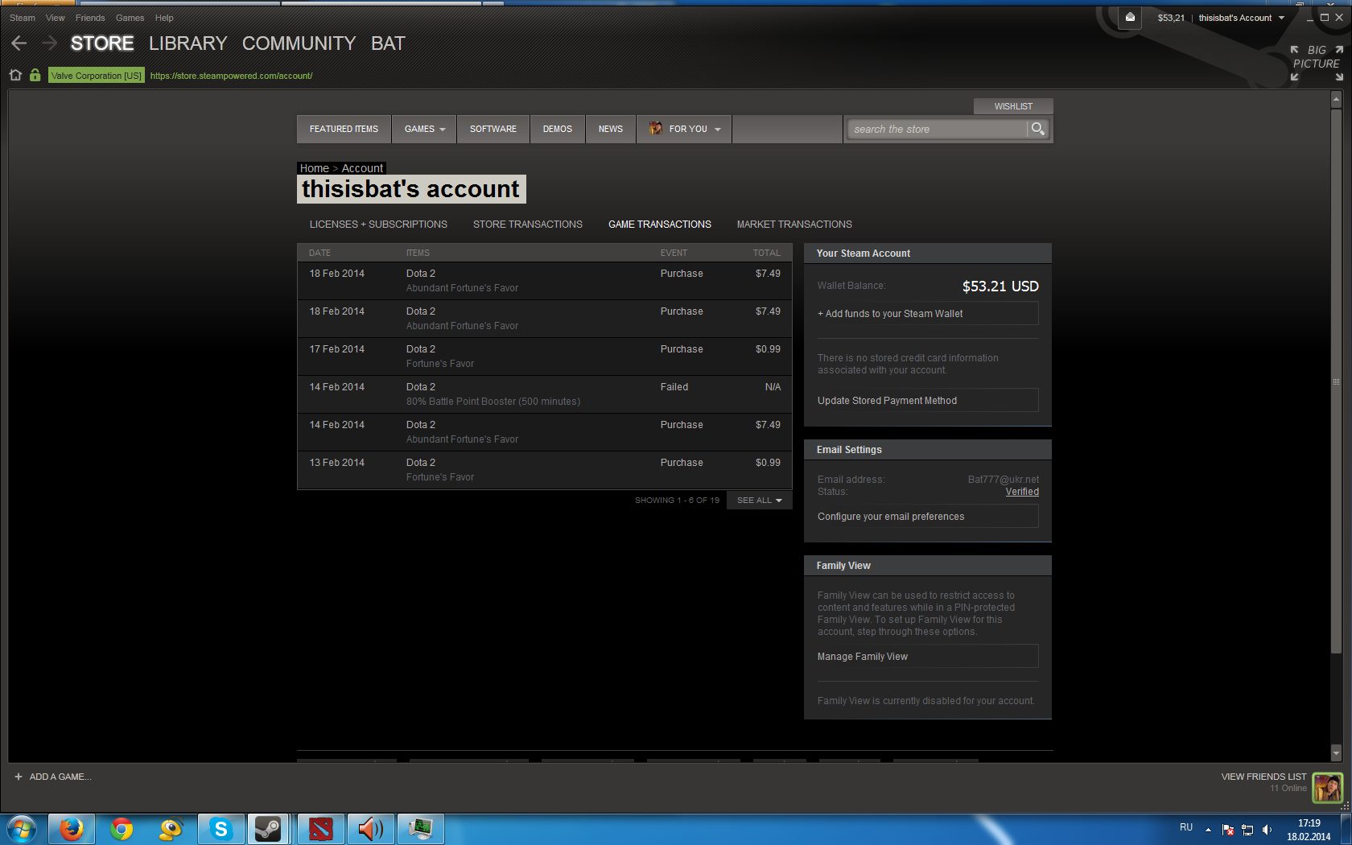Click the Verified email status link
1352x845 pixels.
pyautogui.click(x=1022, y=492)
